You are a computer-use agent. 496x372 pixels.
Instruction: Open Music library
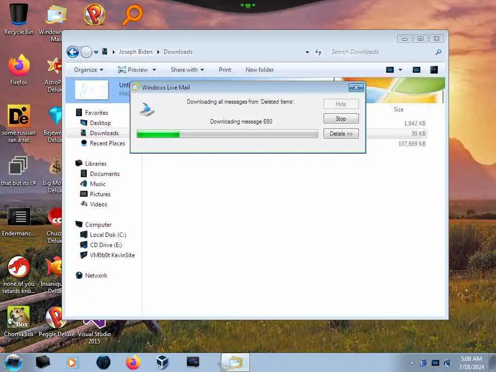coord(97,184)
